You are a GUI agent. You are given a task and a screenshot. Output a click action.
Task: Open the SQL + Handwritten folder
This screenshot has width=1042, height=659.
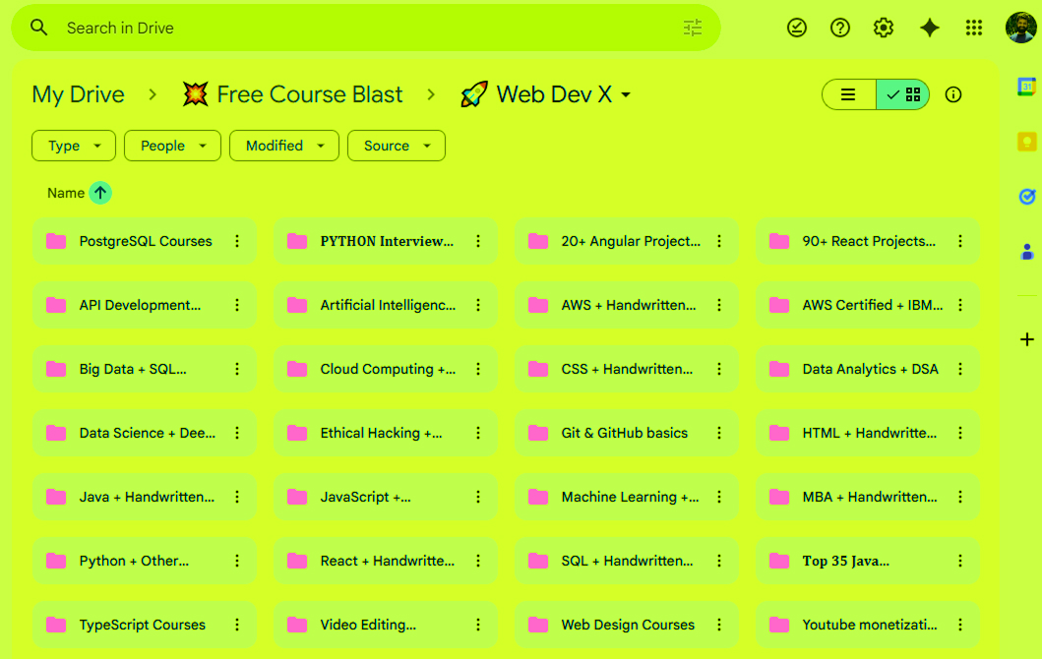[x=627, y=562]
